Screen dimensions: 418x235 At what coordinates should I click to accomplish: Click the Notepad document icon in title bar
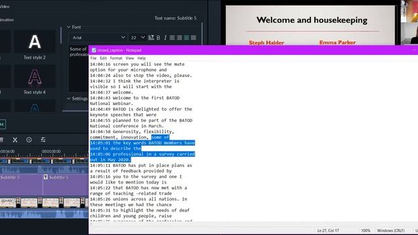click(94, 50)
